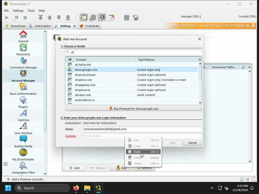
Task: Open My.JDownloader settings
Action: pos(23,155)
